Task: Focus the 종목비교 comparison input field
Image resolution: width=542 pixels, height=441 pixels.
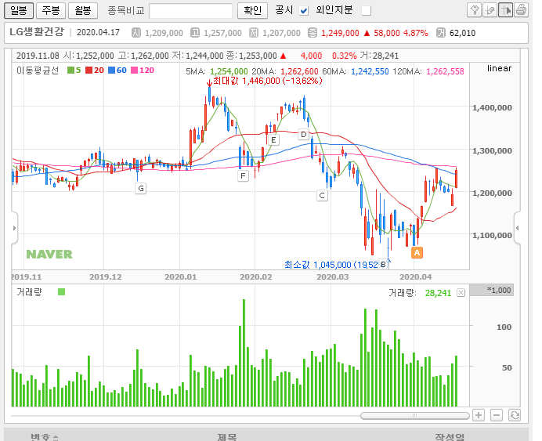Action: click(x=191, y=11)
